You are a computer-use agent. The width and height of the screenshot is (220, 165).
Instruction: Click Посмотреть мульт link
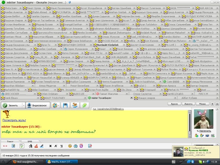[14, 120]
